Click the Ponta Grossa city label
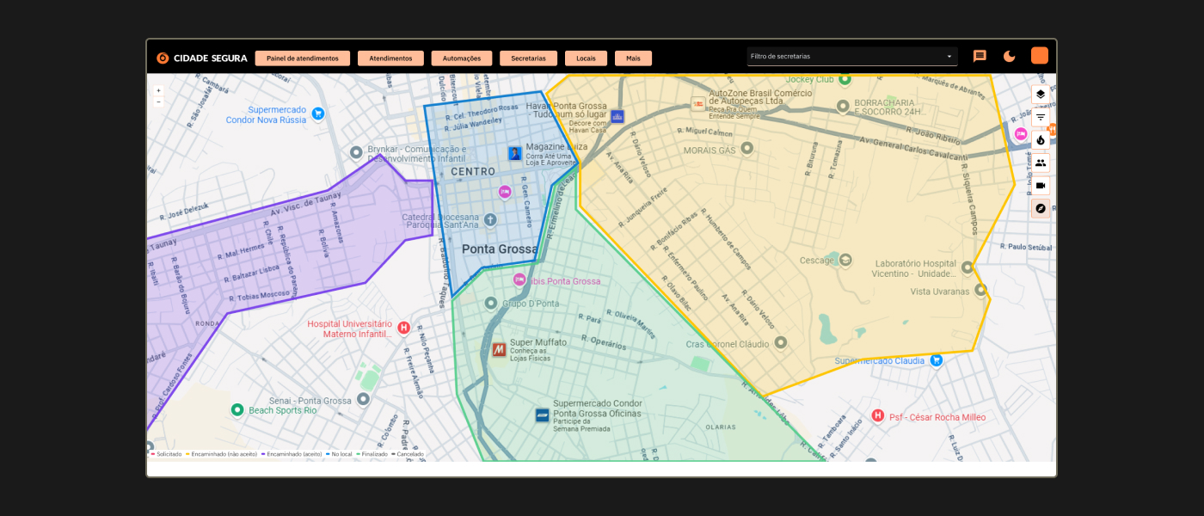 (x=500, y=249)
